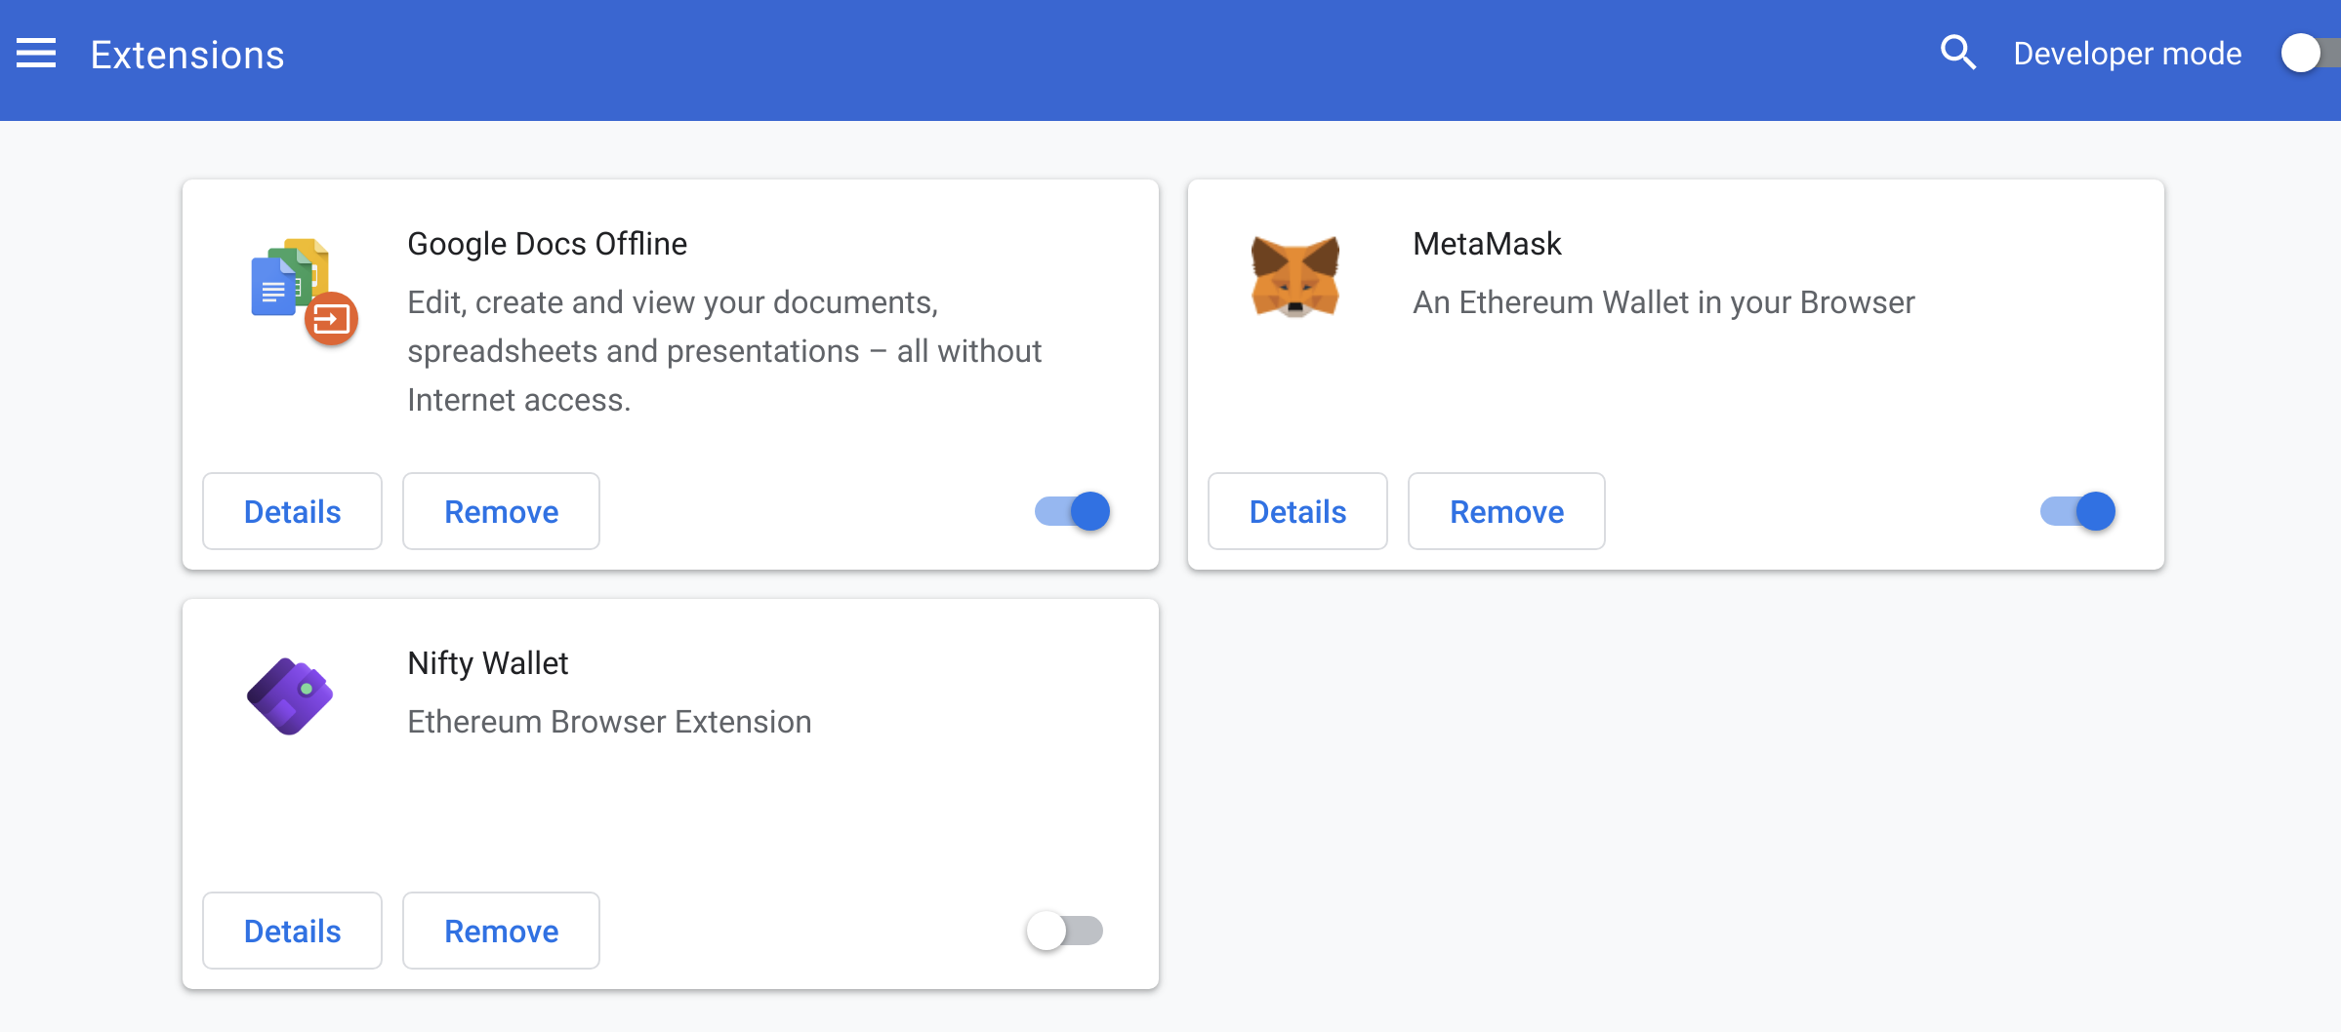This screenshot has width=2341, height=1032.
Task: Click the Extensions page title
Action: point(187,55)
